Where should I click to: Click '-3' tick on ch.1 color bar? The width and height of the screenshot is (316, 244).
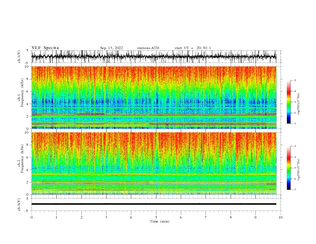coord(294,80)
